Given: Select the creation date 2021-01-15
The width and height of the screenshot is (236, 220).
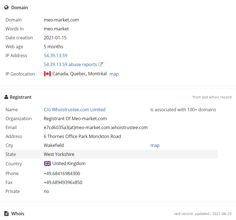Looking at the screenshot, I should pos(55,38).
